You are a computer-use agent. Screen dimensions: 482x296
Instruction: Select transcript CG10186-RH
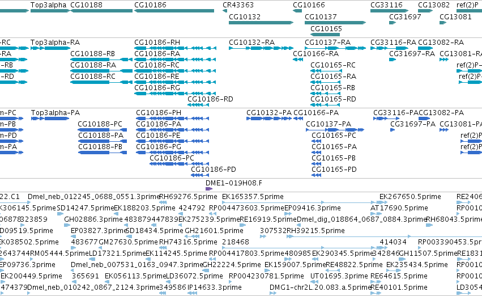click(x=157, y=42)
